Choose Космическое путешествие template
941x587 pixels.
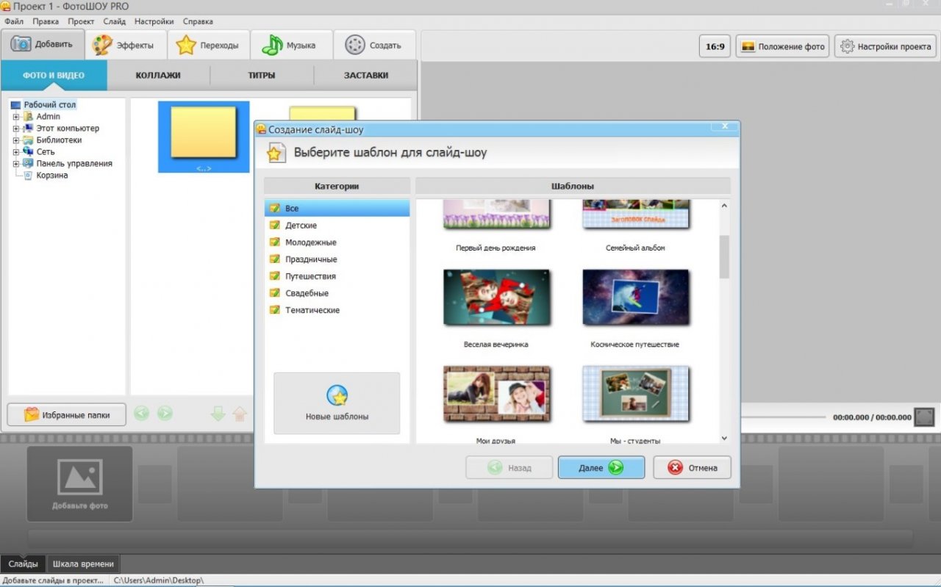pyautogui.click(x=636, y=298)
